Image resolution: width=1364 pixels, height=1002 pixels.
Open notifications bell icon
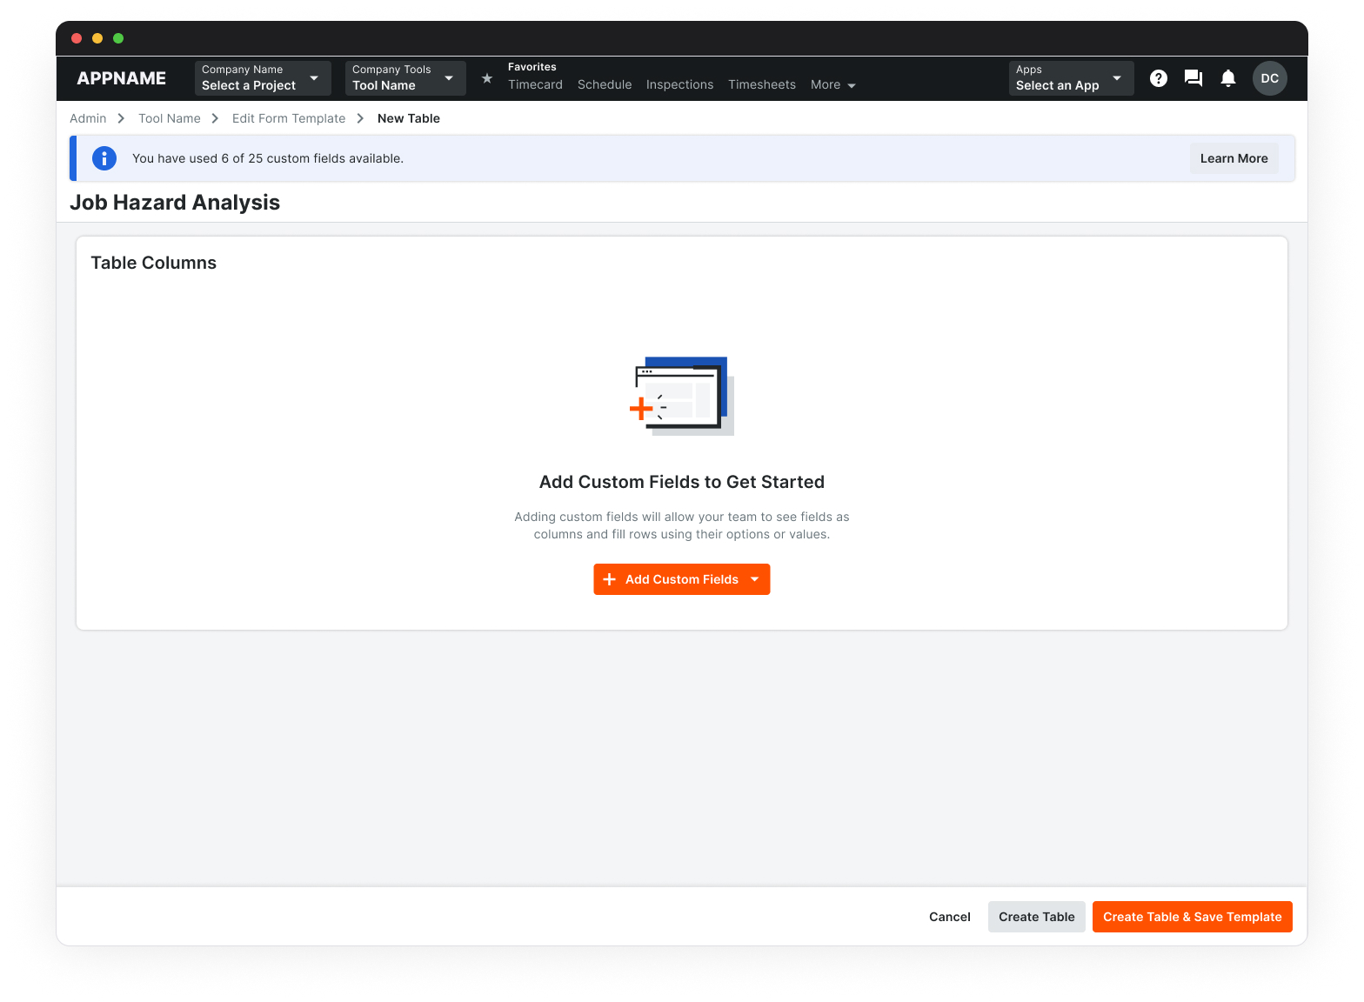[1227, 78]
